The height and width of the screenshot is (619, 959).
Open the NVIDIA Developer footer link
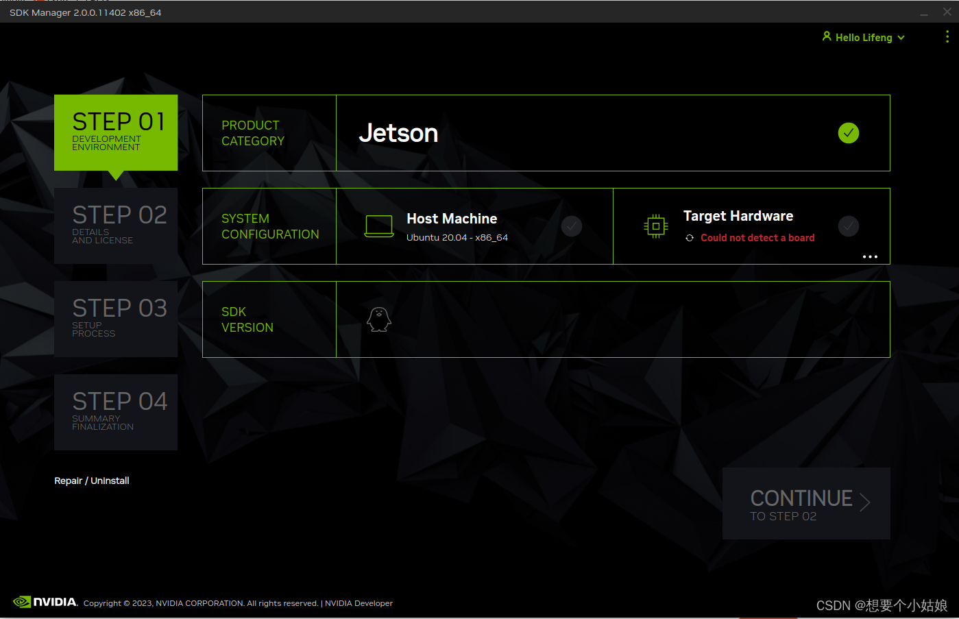[x=359, y=603]
